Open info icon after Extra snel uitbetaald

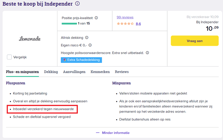pyautogui.click(x=147, y=53)
